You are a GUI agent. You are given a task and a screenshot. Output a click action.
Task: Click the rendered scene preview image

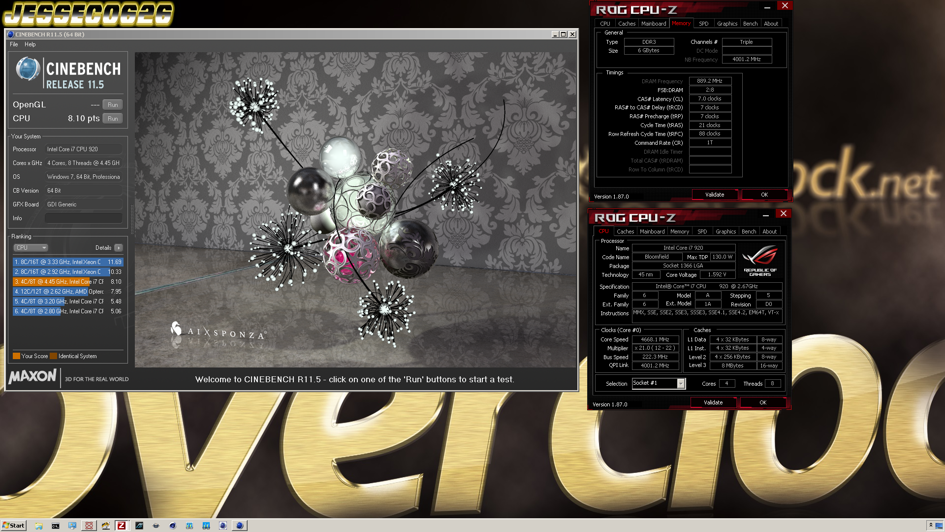pyautogui.click(x=355, y=210)
